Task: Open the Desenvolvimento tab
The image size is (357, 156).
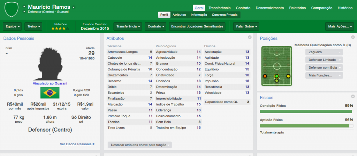Action: [269, 8]
